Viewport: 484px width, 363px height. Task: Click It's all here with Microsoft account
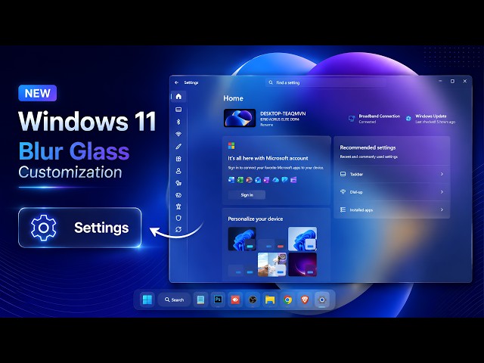pos(268,158)
